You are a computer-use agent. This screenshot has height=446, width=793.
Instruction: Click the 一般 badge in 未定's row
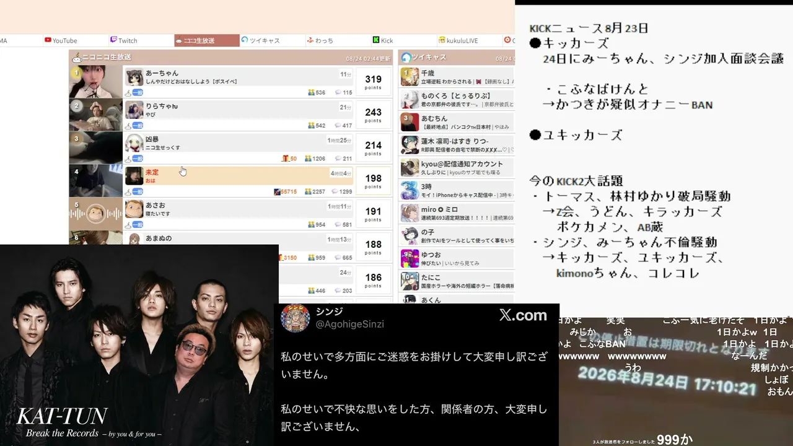[x=138, y=192]
